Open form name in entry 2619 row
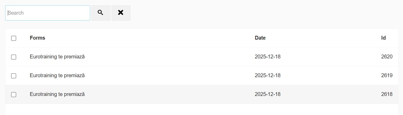The height and width of the screenshot is (115, 403). click(x=57, y=75)
